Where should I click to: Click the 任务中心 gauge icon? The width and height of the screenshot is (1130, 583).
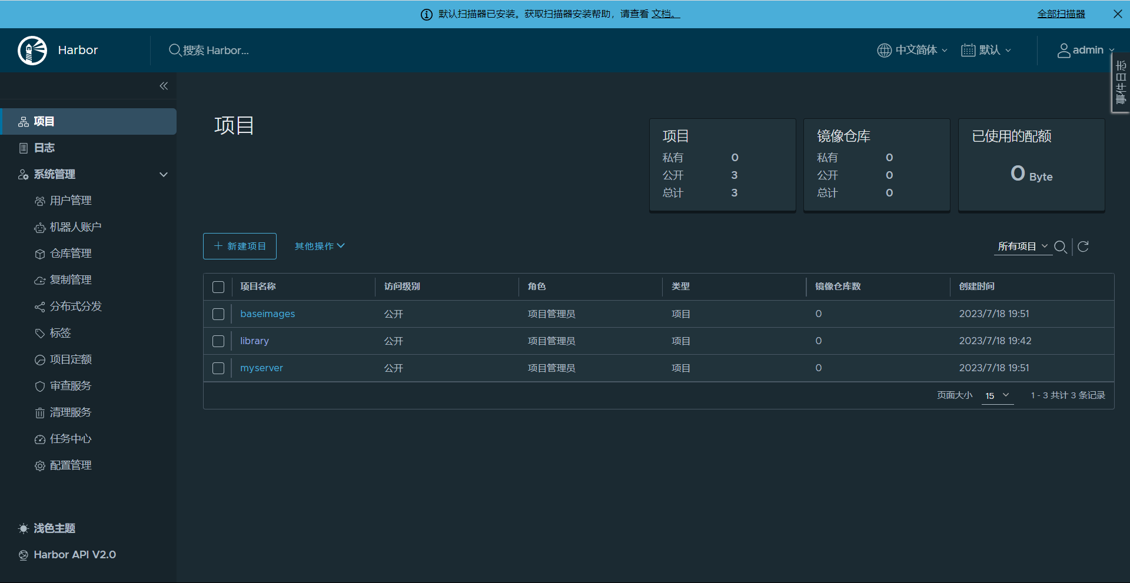(40, 439)
